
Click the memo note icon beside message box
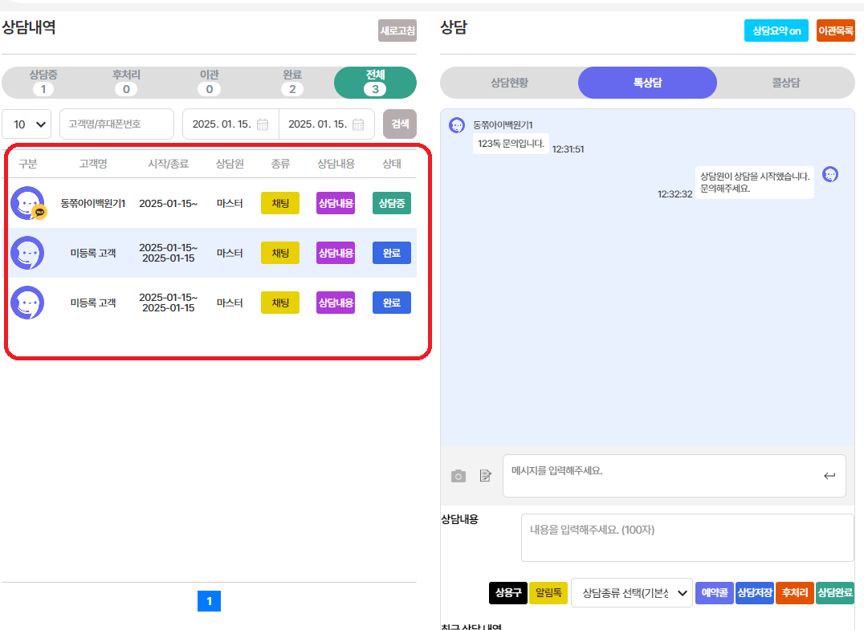pos(485,476)
